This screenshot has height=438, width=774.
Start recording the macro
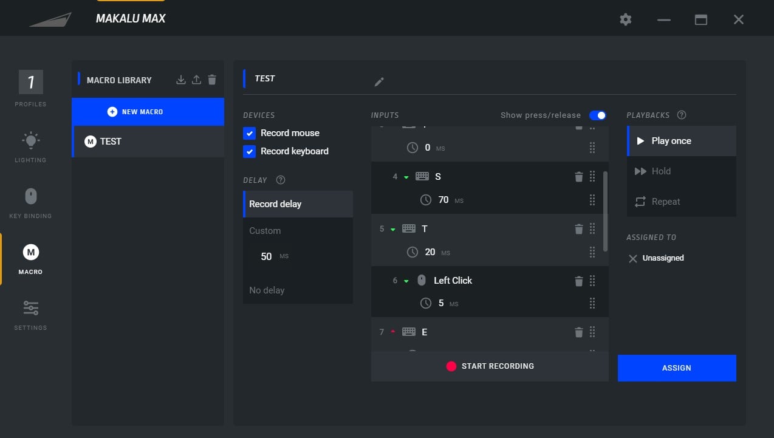coord(490,366)
